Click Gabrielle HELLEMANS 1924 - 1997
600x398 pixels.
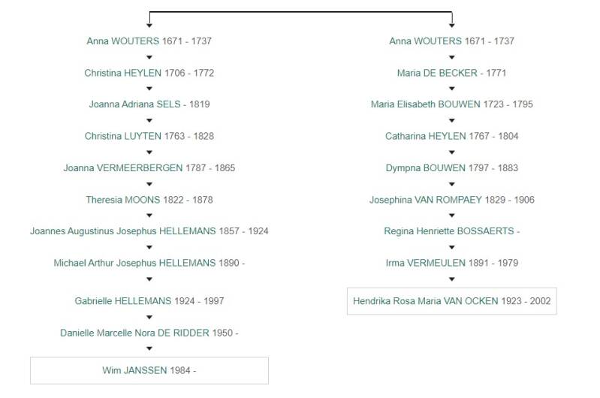[149, 301]
